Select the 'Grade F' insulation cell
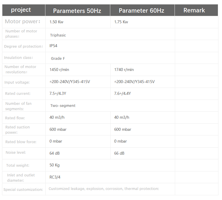 [x=58, y=59]
